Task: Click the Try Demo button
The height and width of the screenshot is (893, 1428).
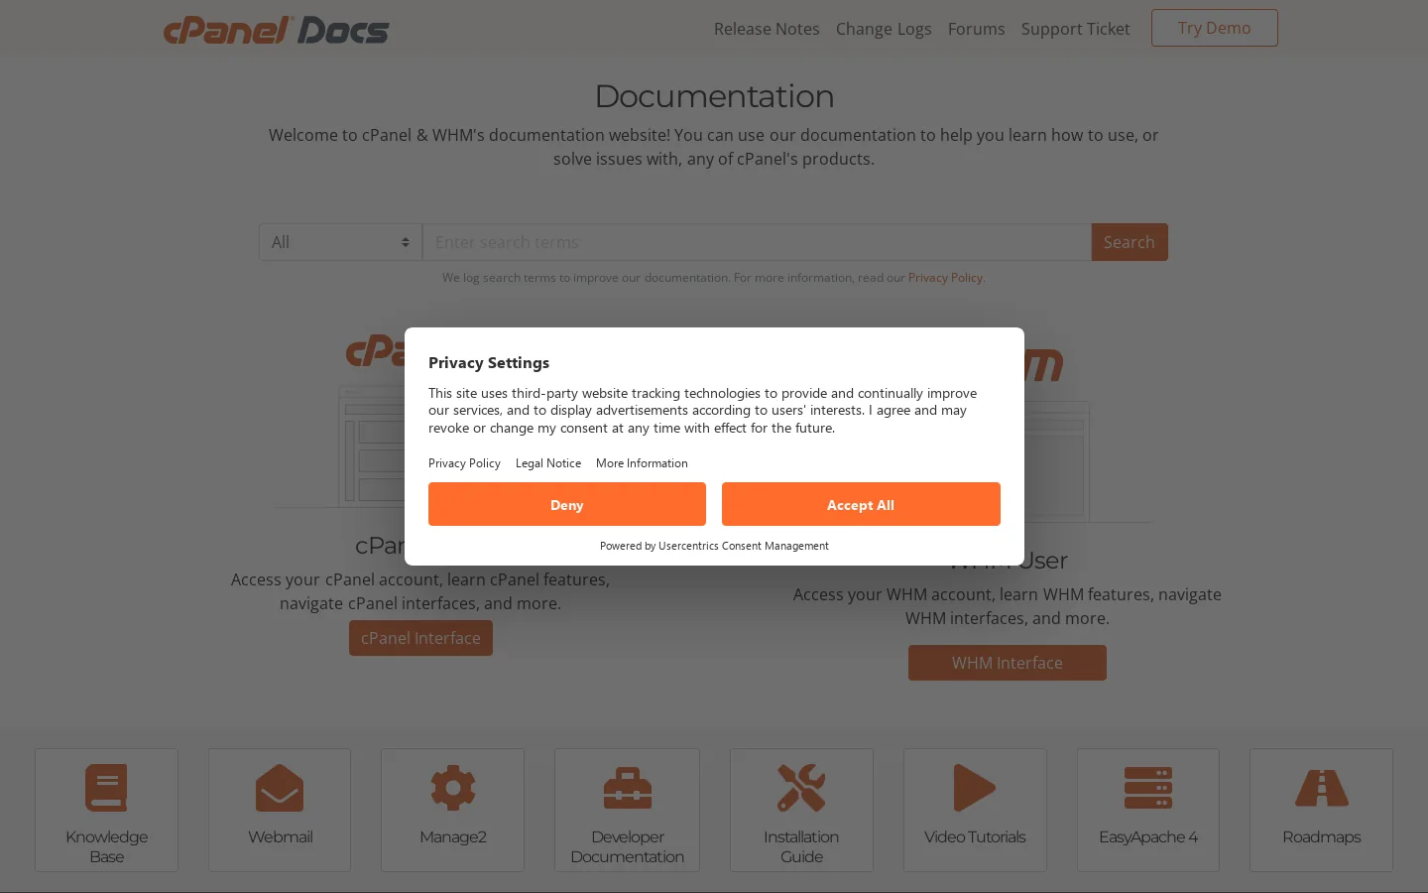Action: click(x=1215, y=28)
